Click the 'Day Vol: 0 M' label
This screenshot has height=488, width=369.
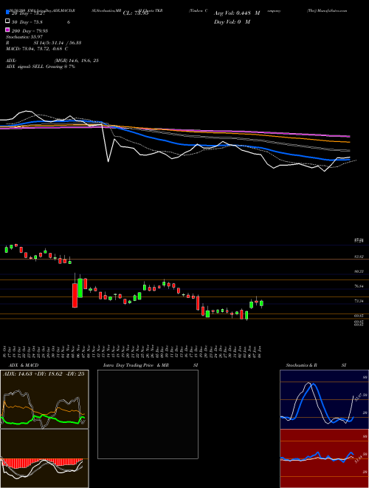[x=232, y=21]
